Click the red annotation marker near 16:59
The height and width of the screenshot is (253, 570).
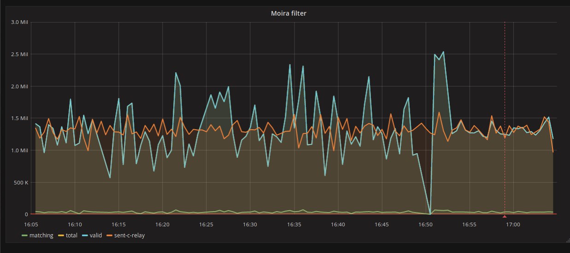(505, 216)
